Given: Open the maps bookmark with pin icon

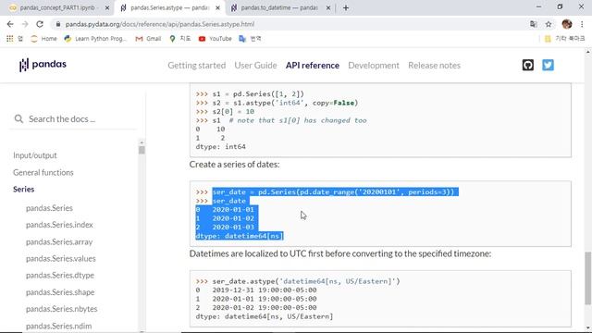Looking at the screenshot, I should (x=180, y=39).
